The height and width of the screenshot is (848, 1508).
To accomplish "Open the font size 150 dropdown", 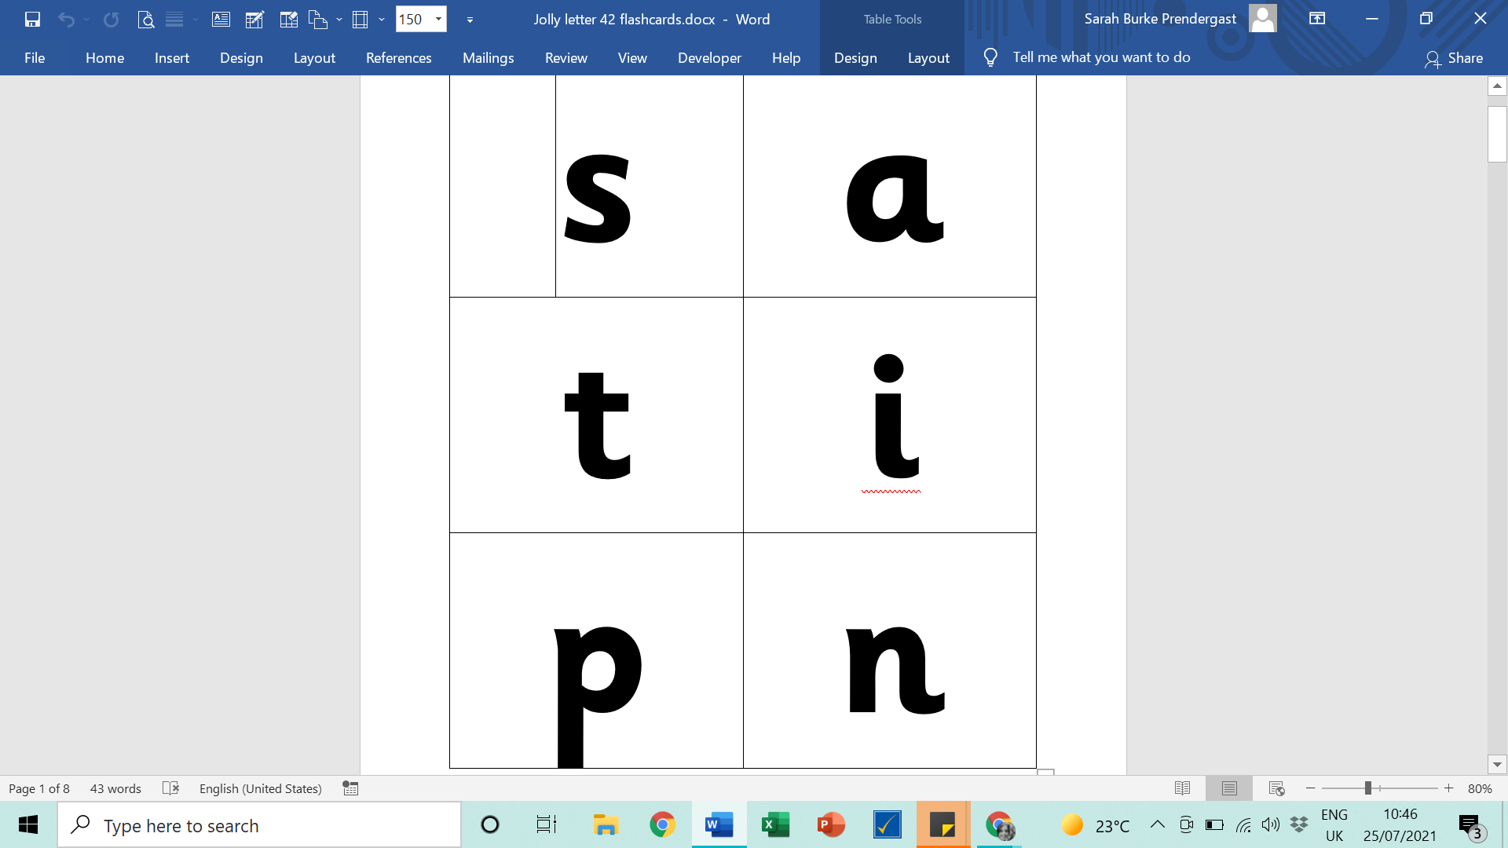I will [438, 20].
